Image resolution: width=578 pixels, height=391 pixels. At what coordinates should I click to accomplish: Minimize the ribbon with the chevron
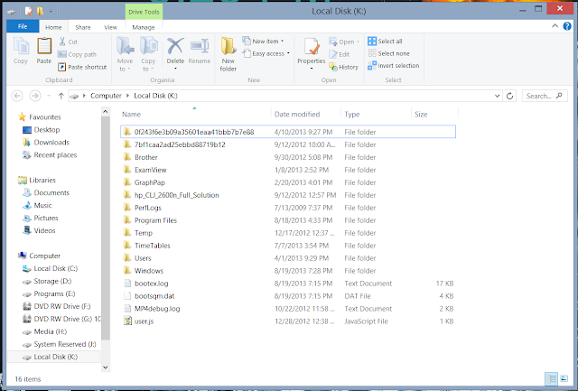pos(555,26)
